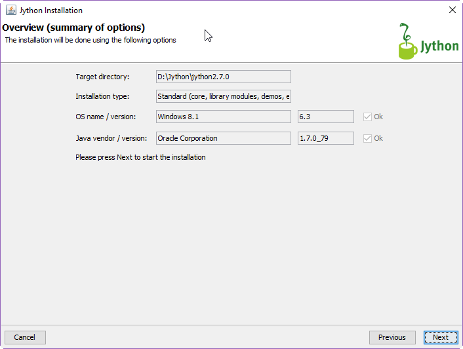
Task: Click the OS name field Windows 8.1
Action: (224, 117)
